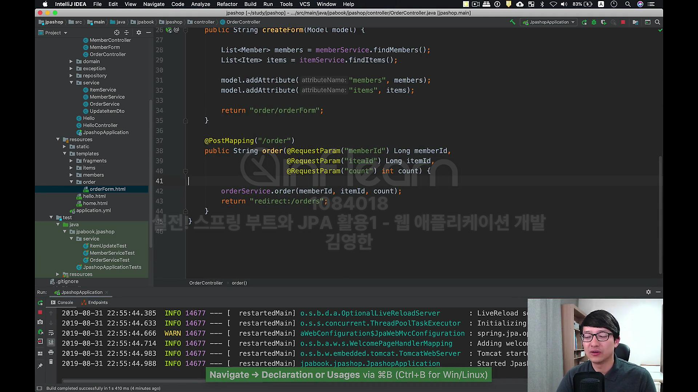This screenshot has width=698, height=392.
Task: Rerun JpashopApplication from top toolbar
Action: tap(584, 22)
